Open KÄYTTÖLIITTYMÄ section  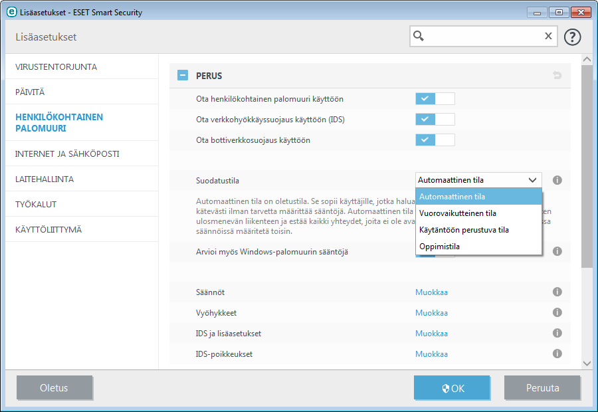tap(82, 229)
